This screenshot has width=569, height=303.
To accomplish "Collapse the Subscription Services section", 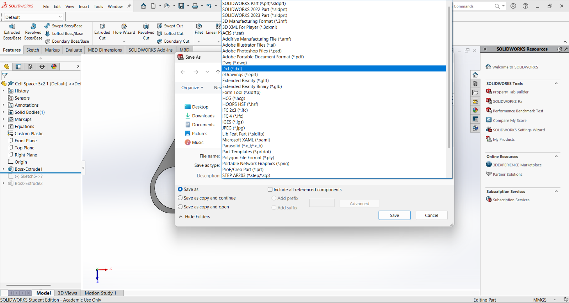I will click(556, 191).
